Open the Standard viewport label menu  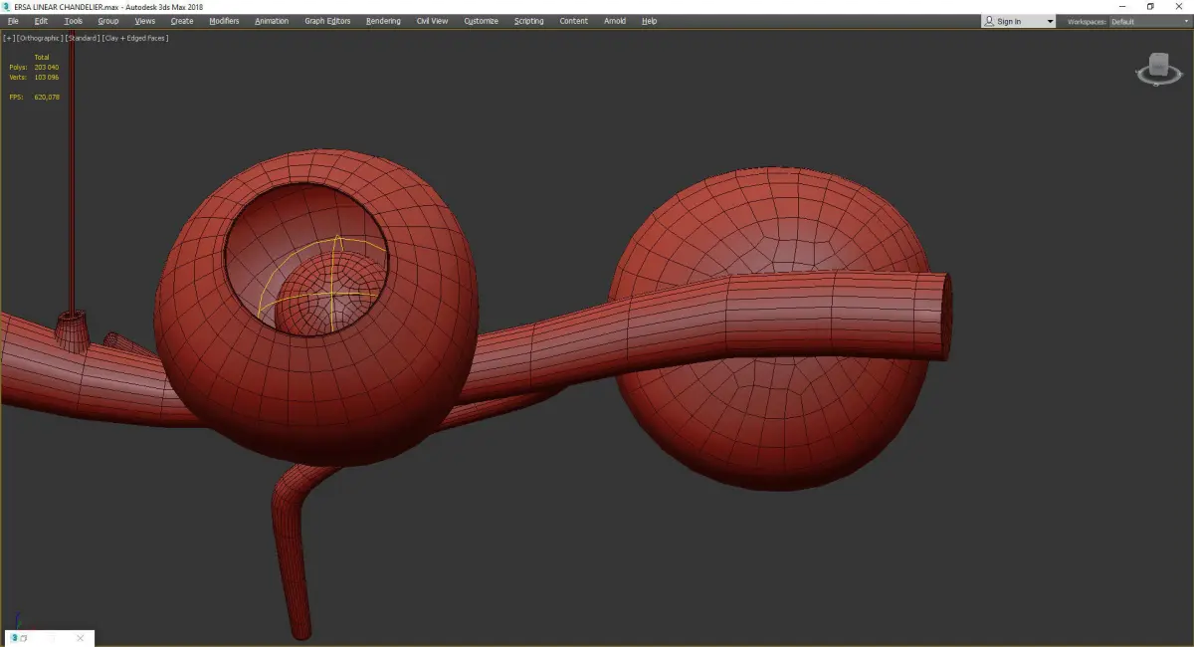83,38
